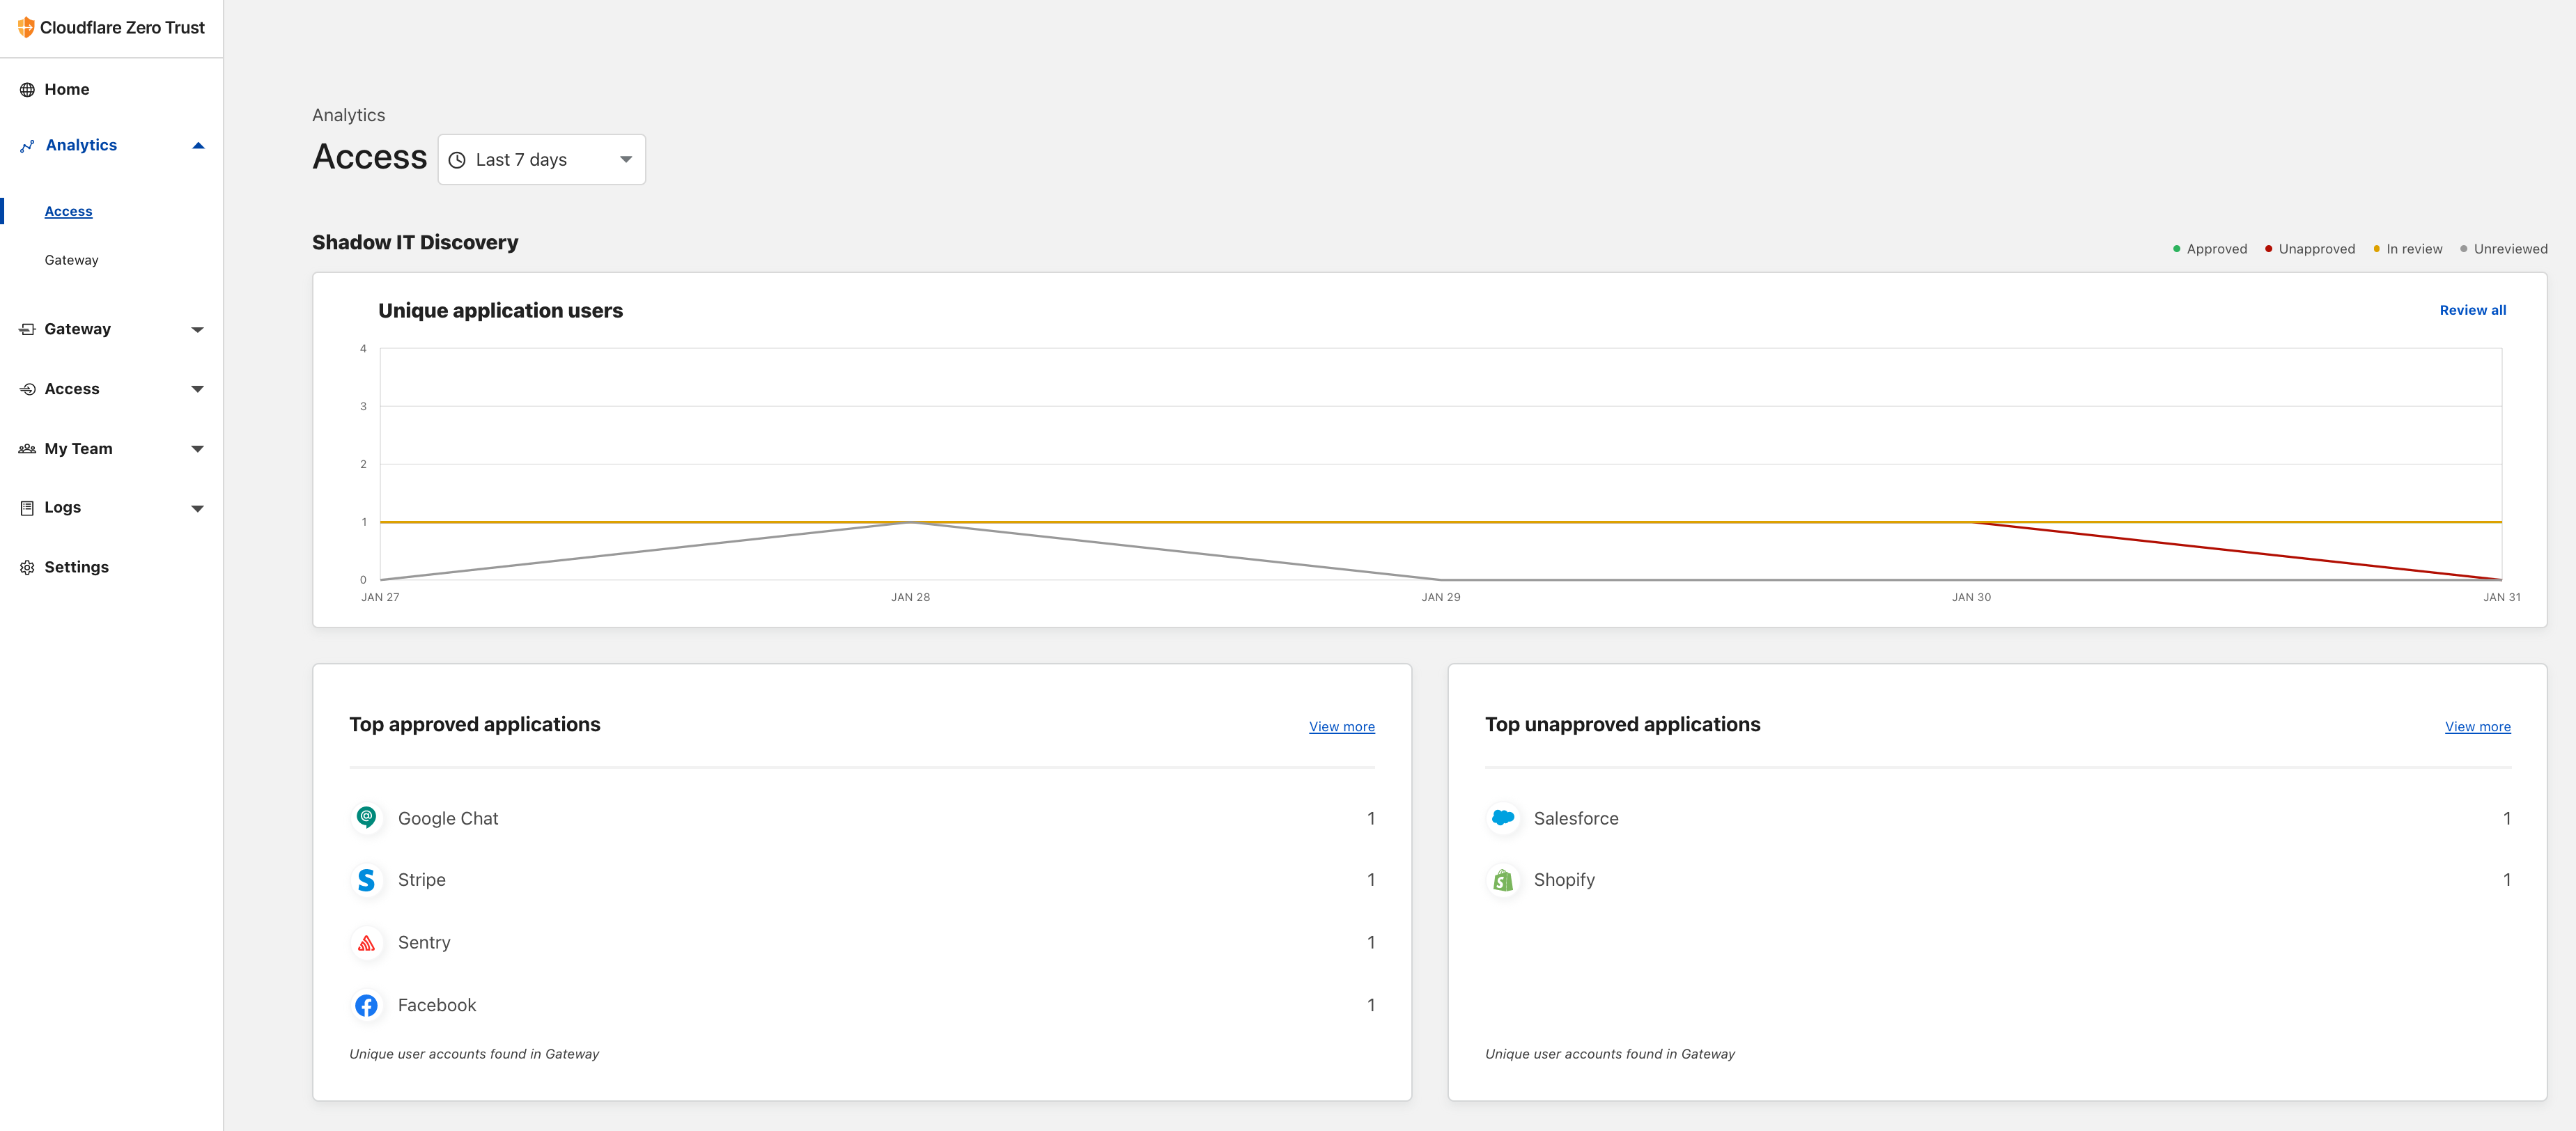Click the Salesforce icon under unapproved applications
Viewport: 2576px width, 1131px height.
1503,817
